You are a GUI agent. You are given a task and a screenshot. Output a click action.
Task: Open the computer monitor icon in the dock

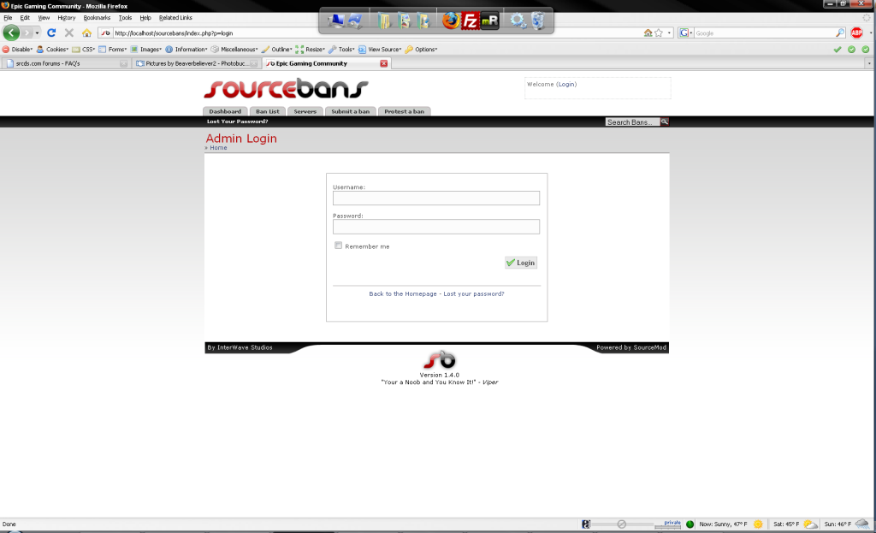point(335,21)
